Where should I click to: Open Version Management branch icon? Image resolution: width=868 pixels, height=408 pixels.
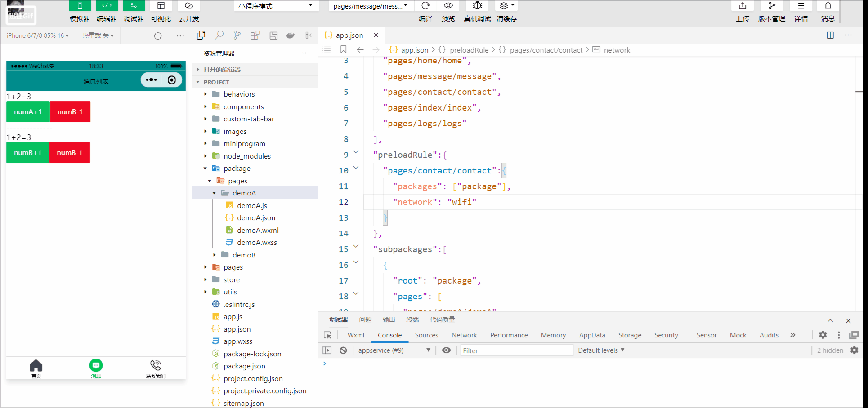click(772, 6)
